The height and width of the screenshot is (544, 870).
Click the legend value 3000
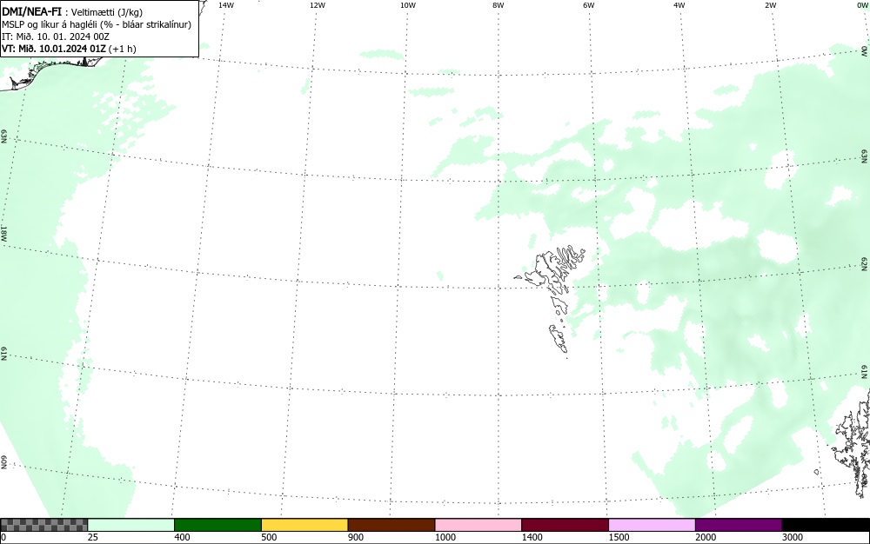click(x=793, y=537)
